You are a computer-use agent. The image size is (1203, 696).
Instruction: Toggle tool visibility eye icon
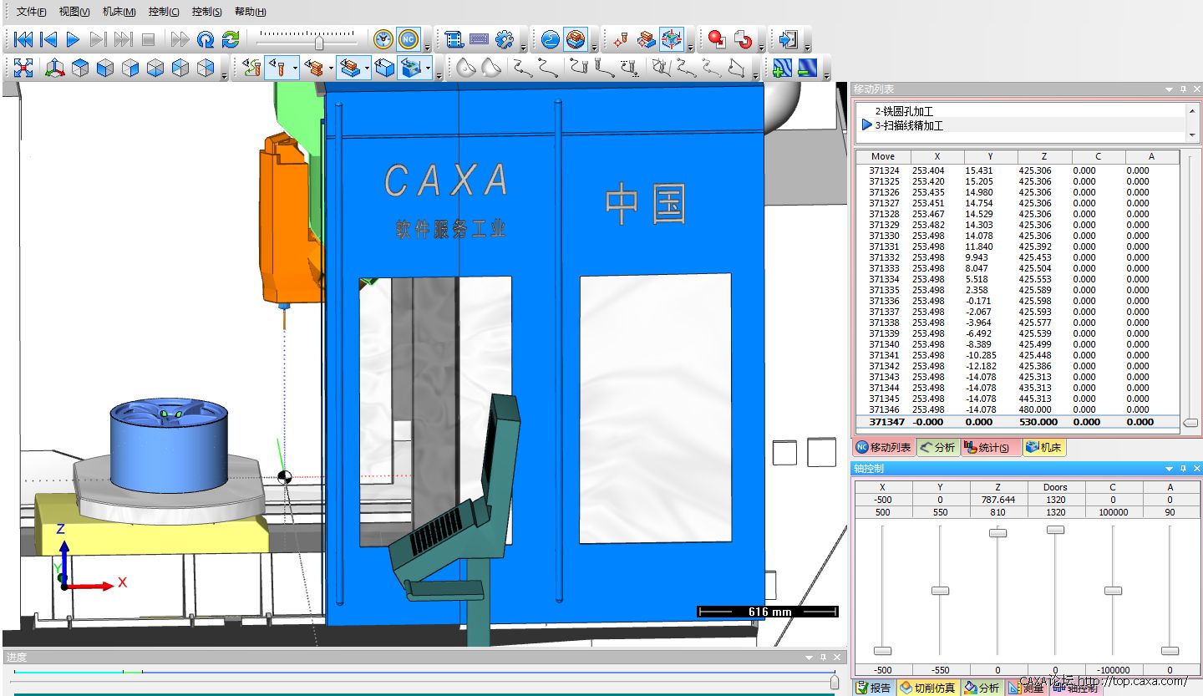coord(277,68)
